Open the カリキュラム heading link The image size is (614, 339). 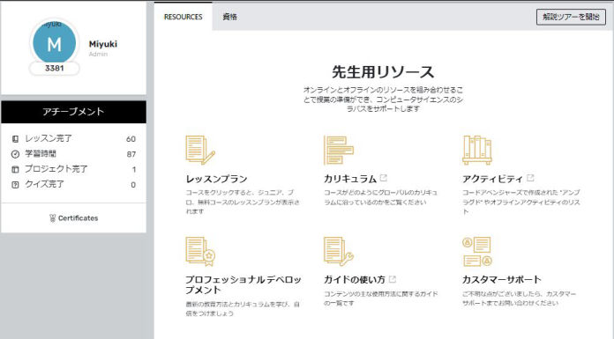coord(350,179)
